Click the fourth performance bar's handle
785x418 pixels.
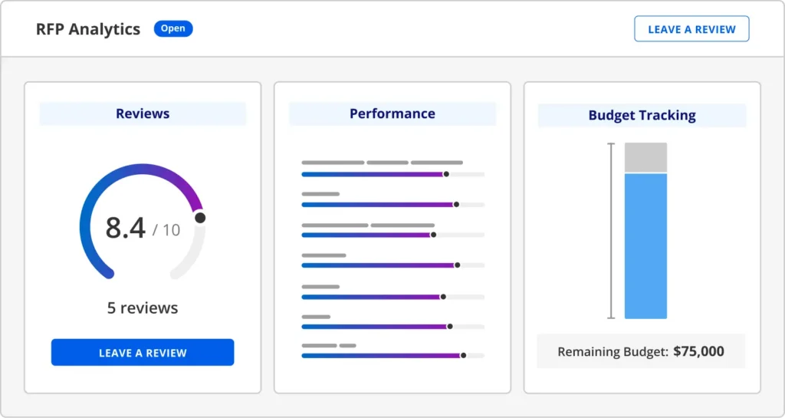(x=457, y=265)
